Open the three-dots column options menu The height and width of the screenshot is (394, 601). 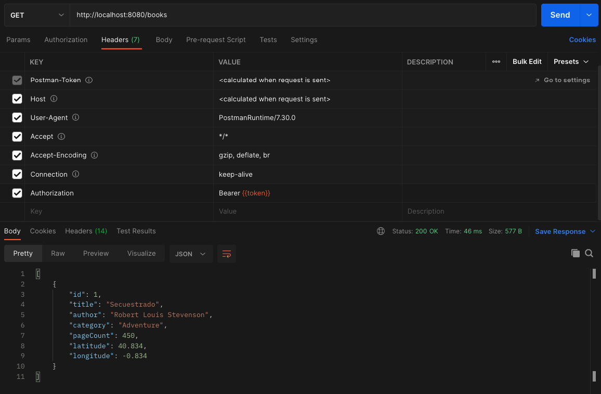click(496, 61)
